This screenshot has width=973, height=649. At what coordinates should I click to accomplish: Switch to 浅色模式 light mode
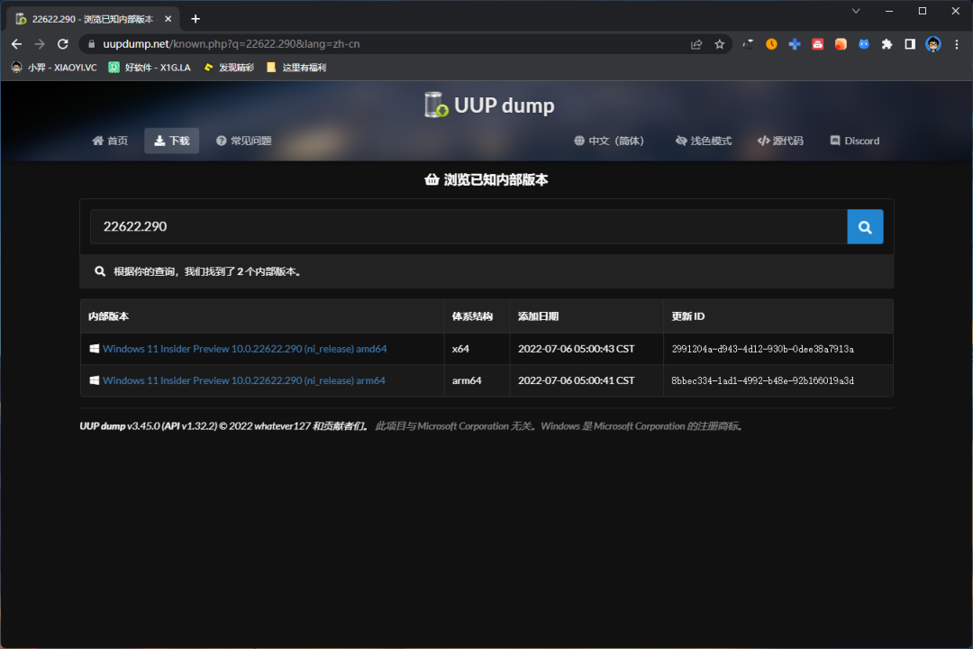coord(703,141)
